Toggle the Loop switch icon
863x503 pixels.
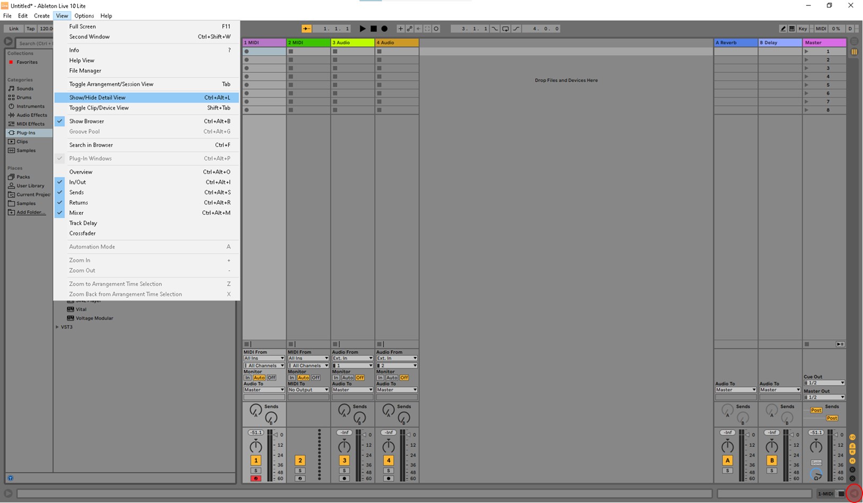coord(505,29)
